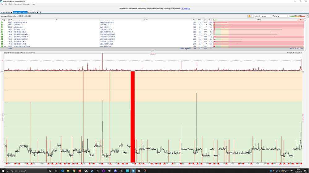Open the Xbox app from taskbar

(86, 171)
